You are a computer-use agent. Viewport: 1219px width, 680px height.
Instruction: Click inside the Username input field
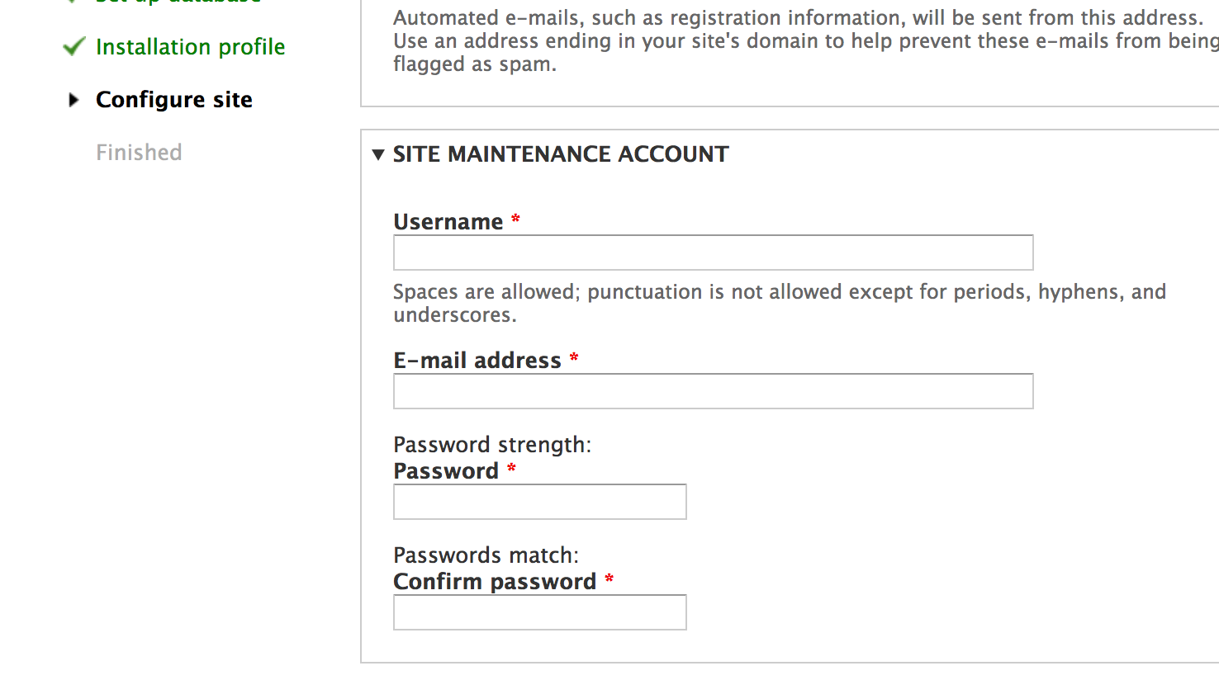point(713,252)
